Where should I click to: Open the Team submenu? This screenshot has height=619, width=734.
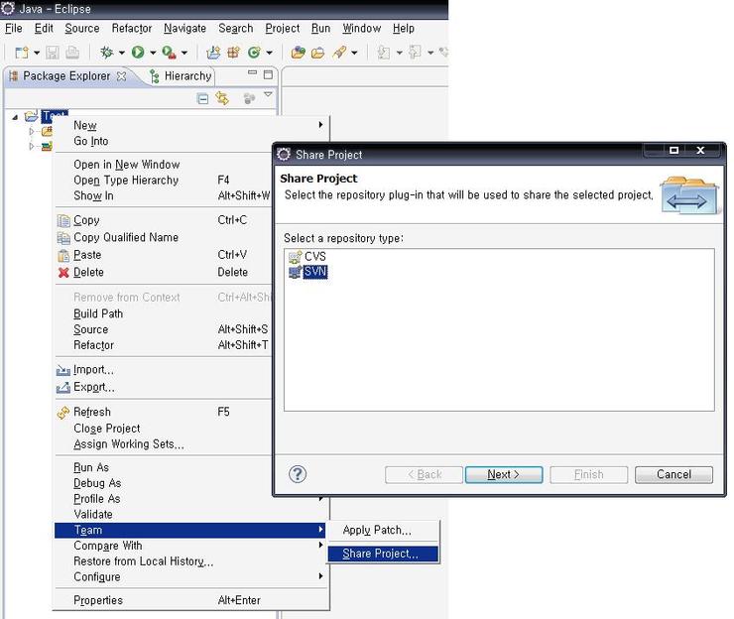[190, 530]
